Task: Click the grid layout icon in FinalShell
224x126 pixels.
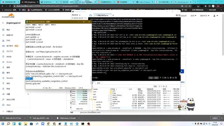Action: 177,15
